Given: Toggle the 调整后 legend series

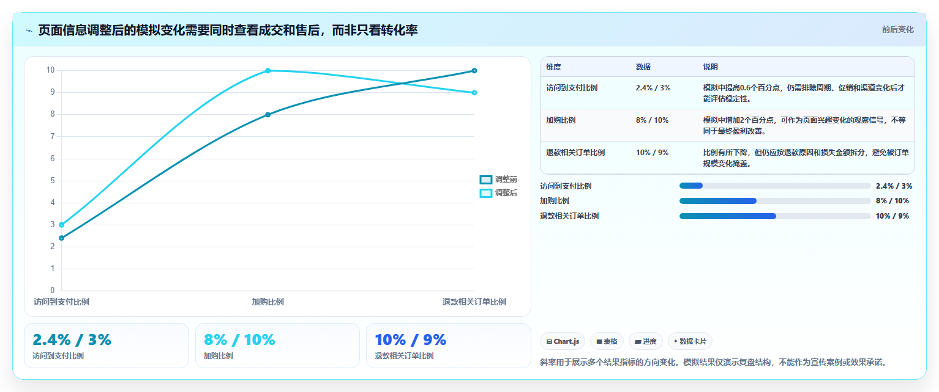Looking at the screenshot, I should click(x=499, y=193).
